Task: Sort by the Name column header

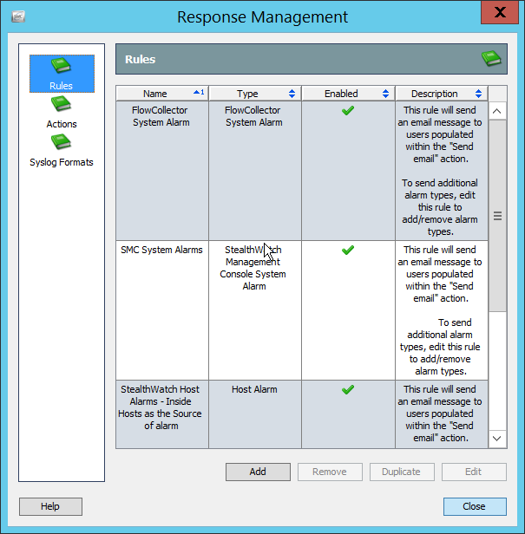Action: point(155,94)
